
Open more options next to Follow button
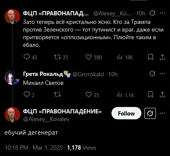(162, 113)
